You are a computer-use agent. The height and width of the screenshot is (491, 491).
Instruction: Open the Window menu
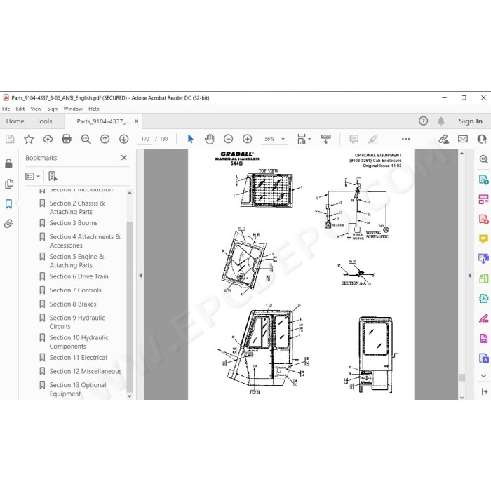[73, 109]
